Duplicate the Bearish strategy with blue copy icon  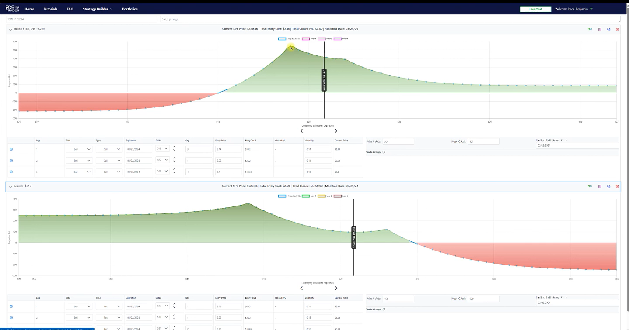(608, 186)
